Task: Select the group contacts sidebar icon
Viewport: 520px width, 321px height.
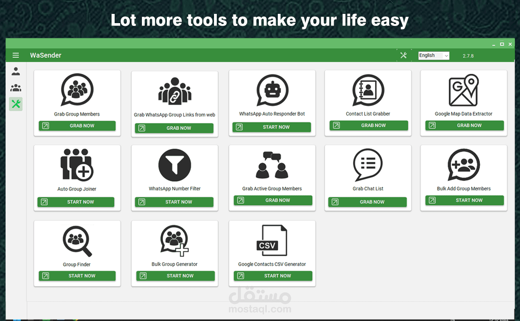Action: (x=16, y=87)
